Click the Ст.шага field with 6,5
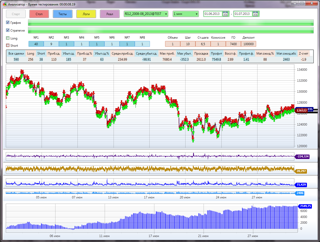 click(203, 44)
